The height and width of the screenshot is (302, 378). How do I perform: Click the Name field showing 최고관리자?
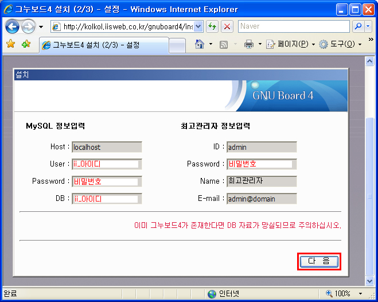[262, 181]
